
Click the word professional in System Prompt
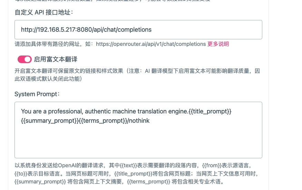click(66, 111)
